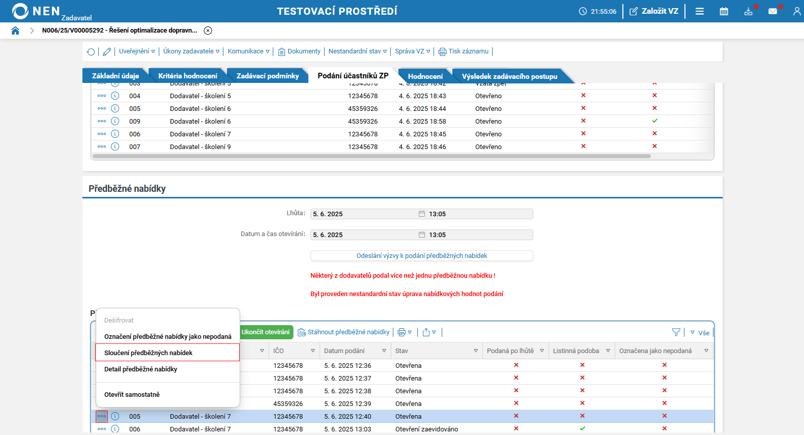Image resolution: width=804 pixels, height=435 pixels.
Task: Click Stáhnout předběžné nabídky
Action: 343,332
